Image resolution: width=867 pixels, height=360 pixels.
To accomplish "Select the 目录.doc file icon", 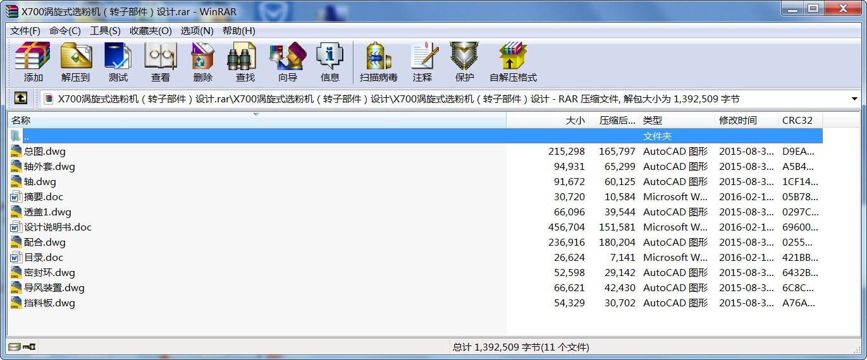I will coord(16,258).
